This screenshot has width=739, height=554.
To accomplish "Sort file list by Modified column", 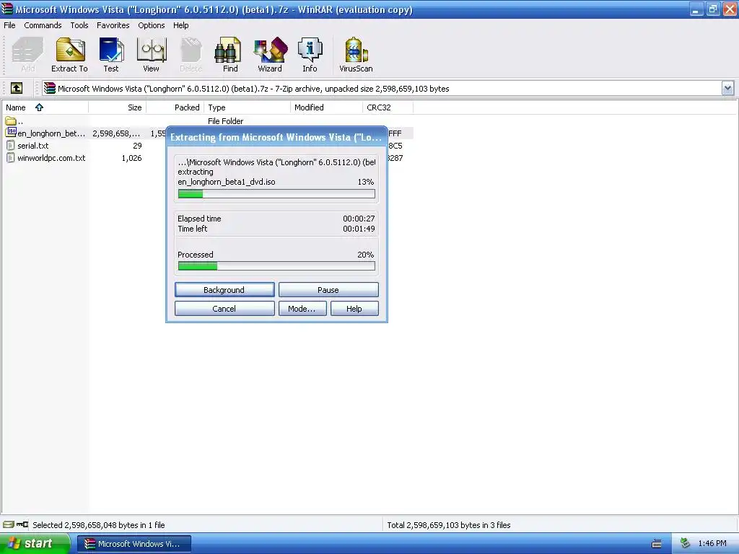I will pyautogui.click(x=327, y=107).
